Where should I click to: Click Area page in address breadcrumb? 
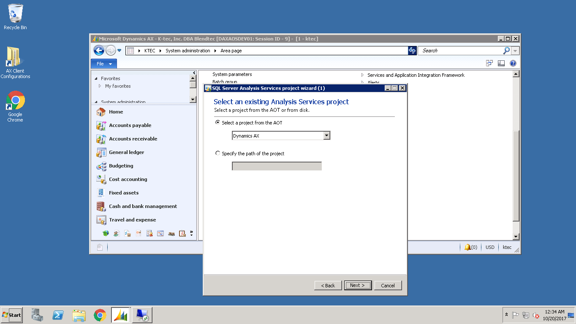[x=231, y=51]
